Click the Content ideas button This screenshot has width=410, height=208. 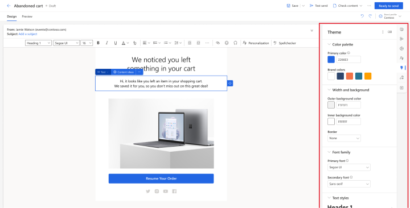pyautogui.click(x=124, y=72)
